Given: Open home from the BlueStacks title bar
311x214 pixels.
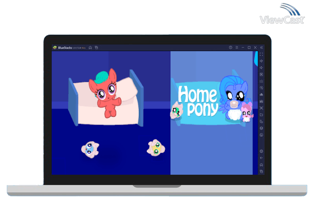Looking at the screenshot, I should 90,48.
